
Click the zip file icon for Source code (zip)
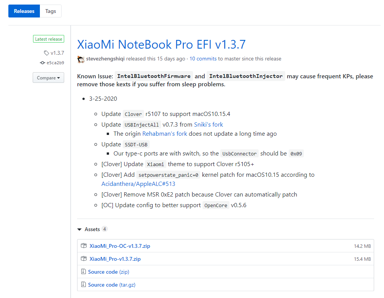point(83,272)
